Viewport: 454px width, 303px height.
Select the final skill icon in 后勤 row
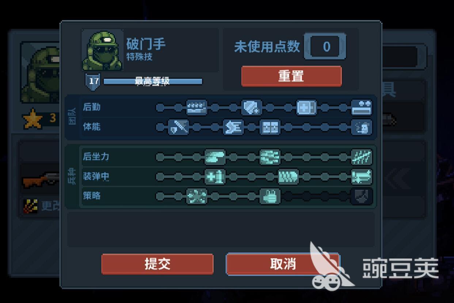click(x=362, y=108)
